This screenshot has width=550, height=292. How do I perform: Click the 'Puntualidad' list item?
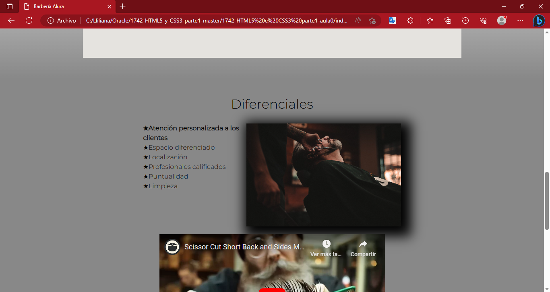pyautogui.click(x=165, y=177)
